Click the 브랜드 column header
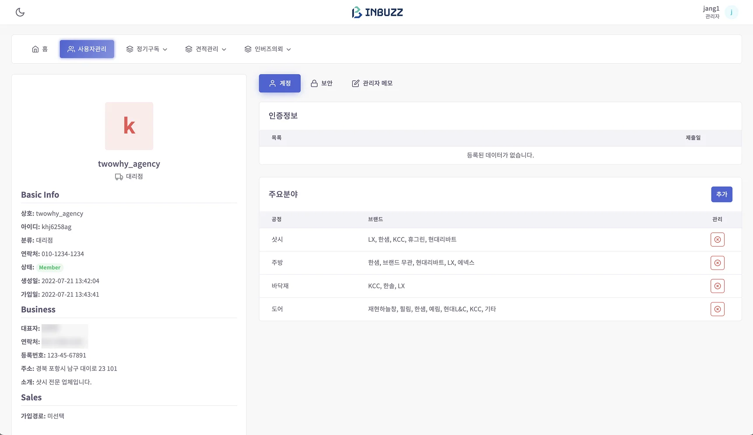Viewport: 753px width, 435px height. coord(375,219)
